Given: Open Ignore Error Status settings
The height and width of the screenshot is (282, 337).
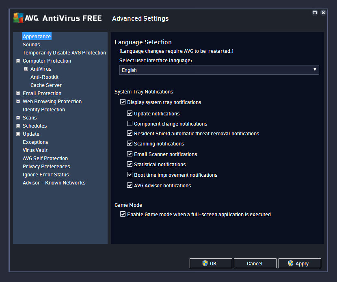Looking at the screenshot, I should click(x=46, y=175).
